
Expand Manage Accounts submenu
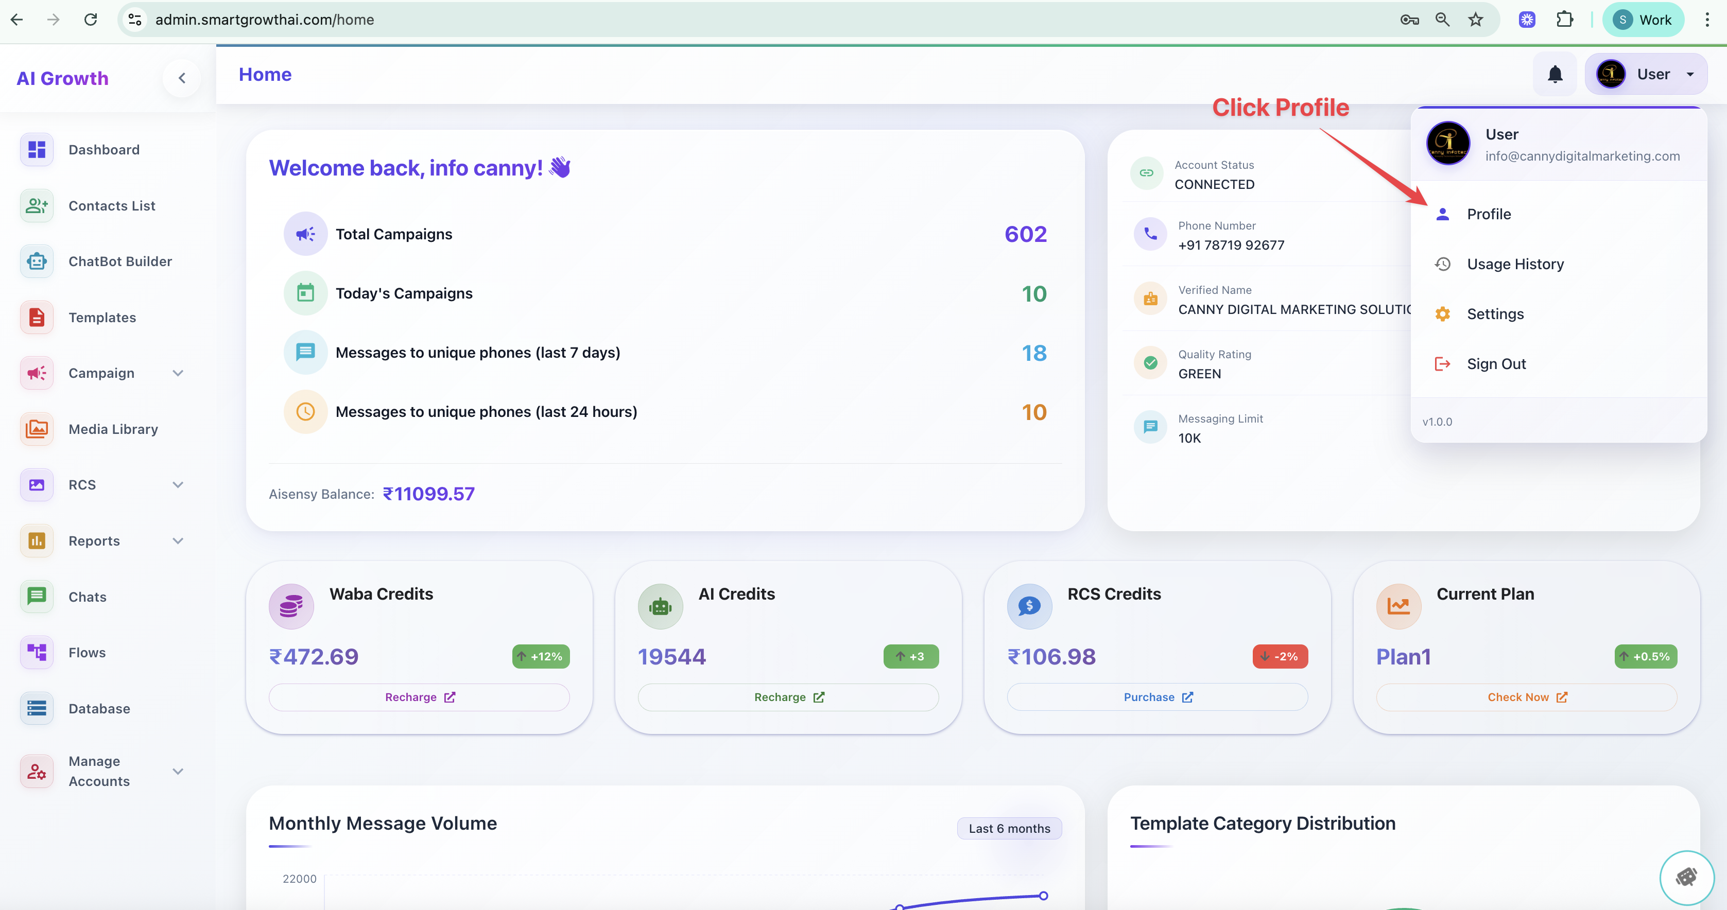click(x=178, y=772)
